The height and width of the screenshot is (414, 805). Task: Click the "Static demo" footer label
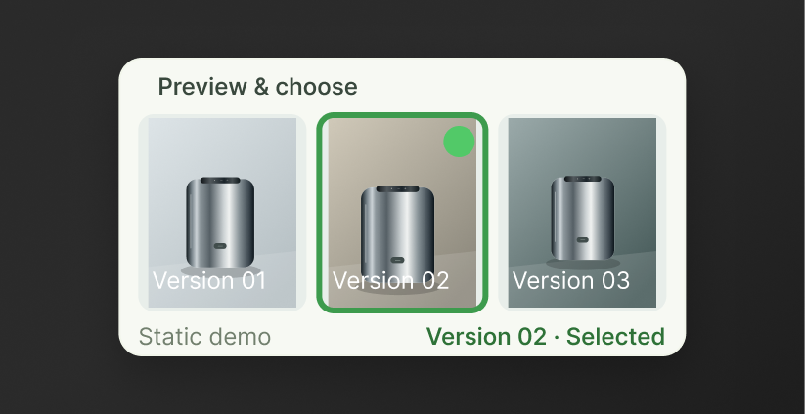(x=204, y=337)
